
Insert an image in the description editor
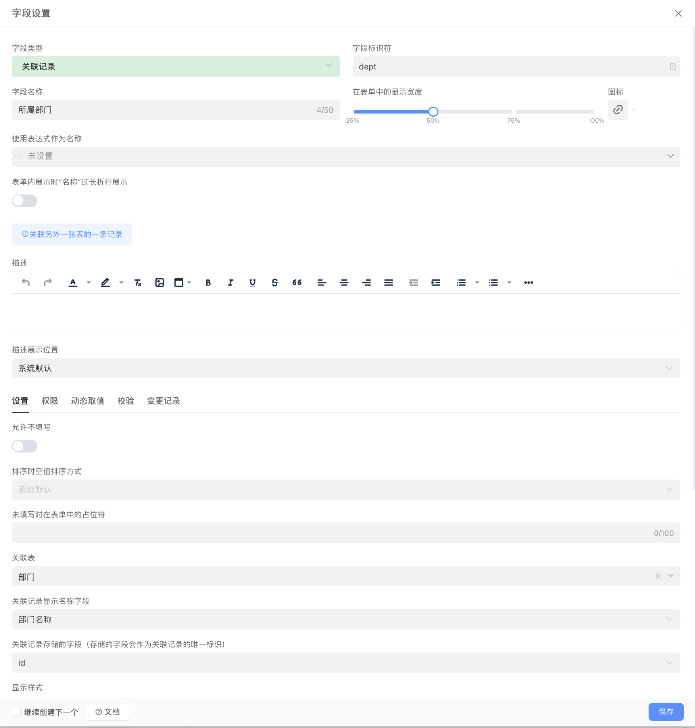[x=159, y=282]
